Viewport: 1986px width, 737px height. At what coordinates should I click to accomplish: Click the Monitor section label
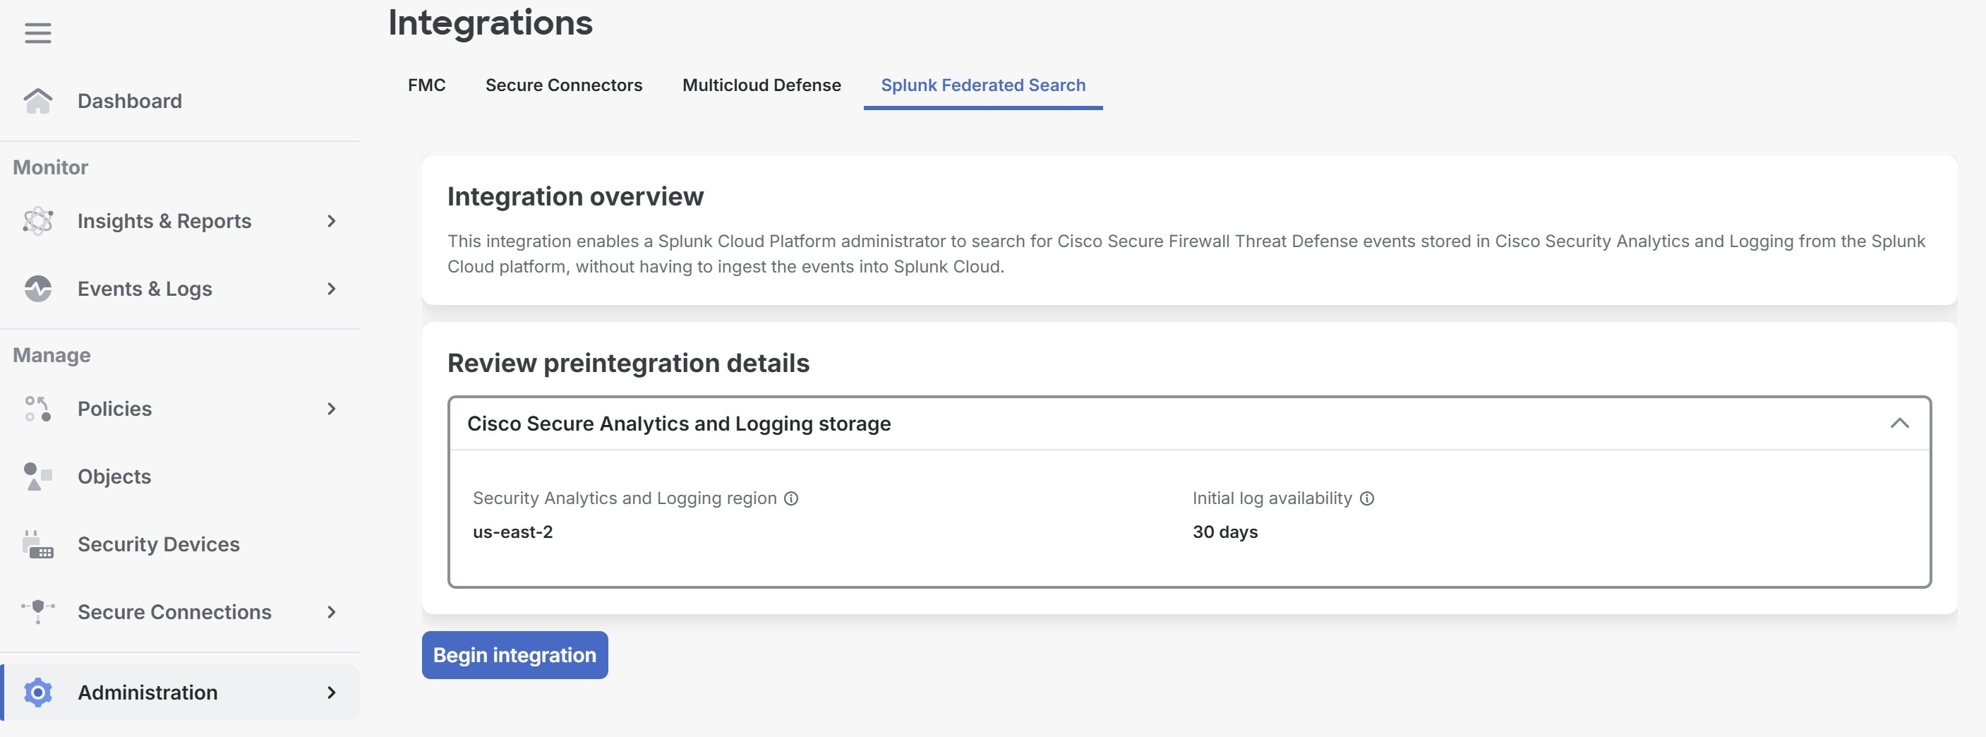point(50,167)
